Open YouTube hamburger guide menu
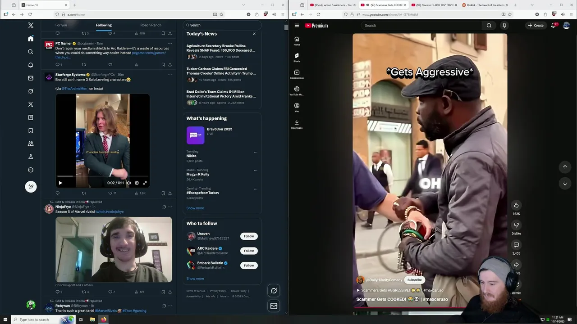This screenshot has height=324, width=577. pyautogui.click(x=297, y=26)
